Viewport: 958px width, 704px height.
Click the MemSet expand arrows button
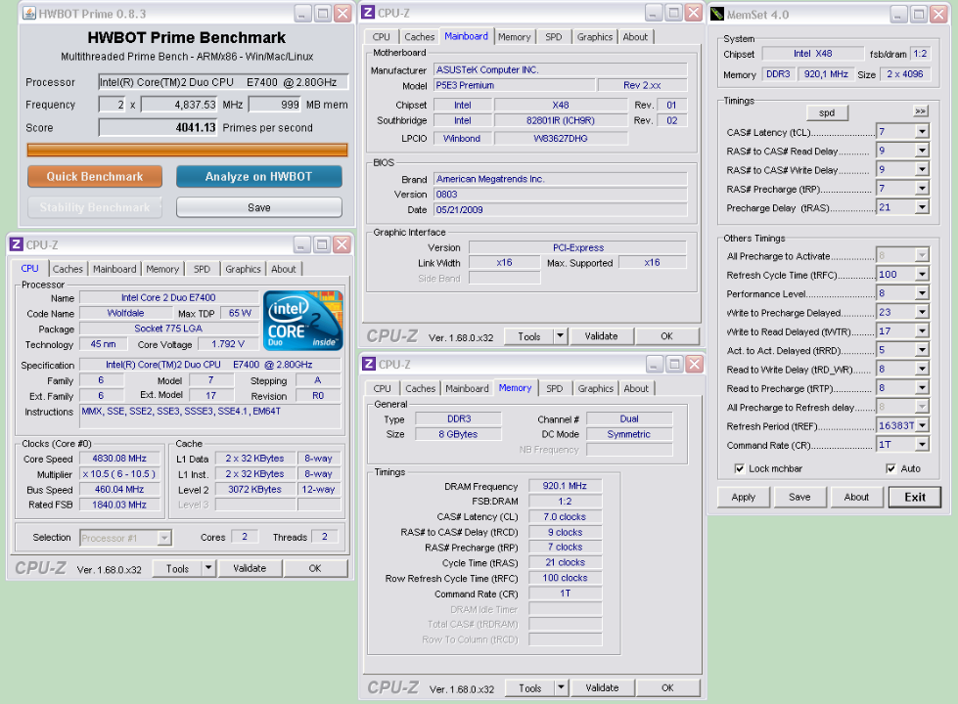click(x=920, y=111)
